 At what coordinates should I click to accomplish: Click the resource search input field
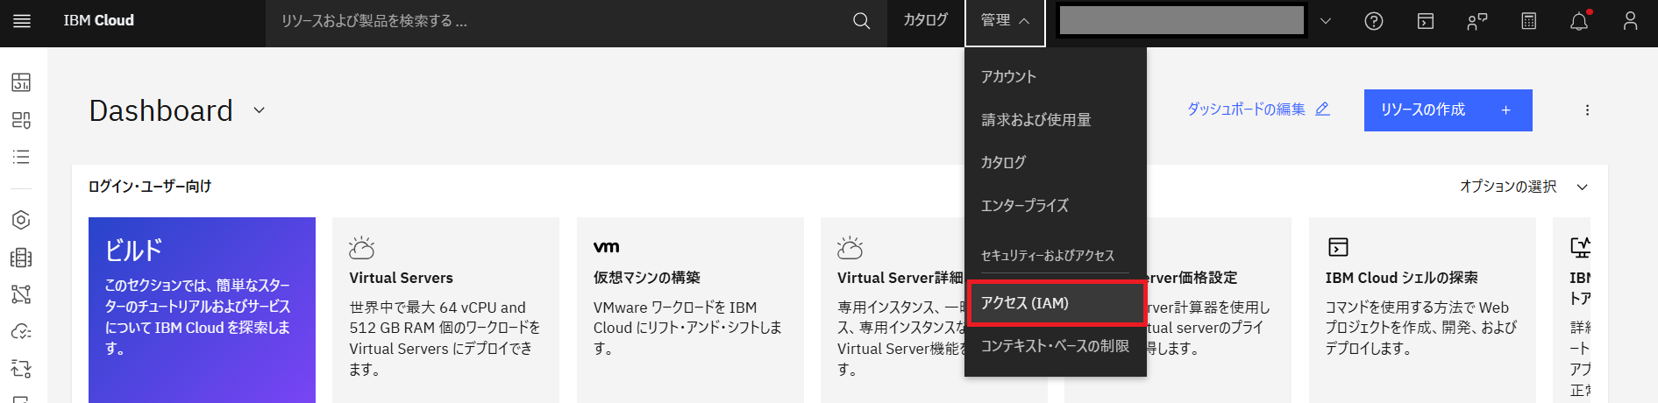[x=561, y=21]
